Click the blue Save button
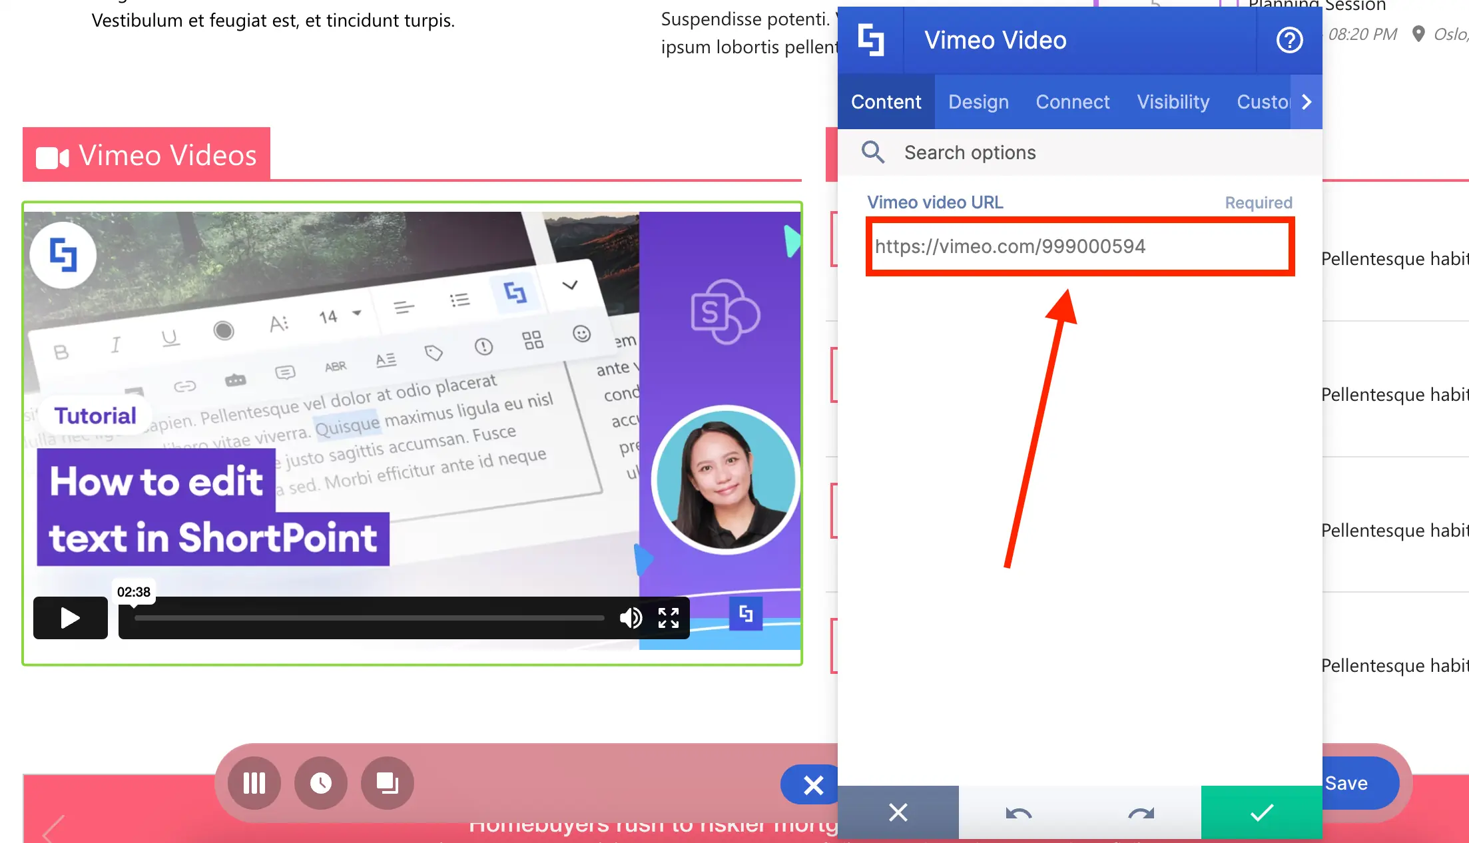This screenshot has height=843, width=1469. point(1358,783)
